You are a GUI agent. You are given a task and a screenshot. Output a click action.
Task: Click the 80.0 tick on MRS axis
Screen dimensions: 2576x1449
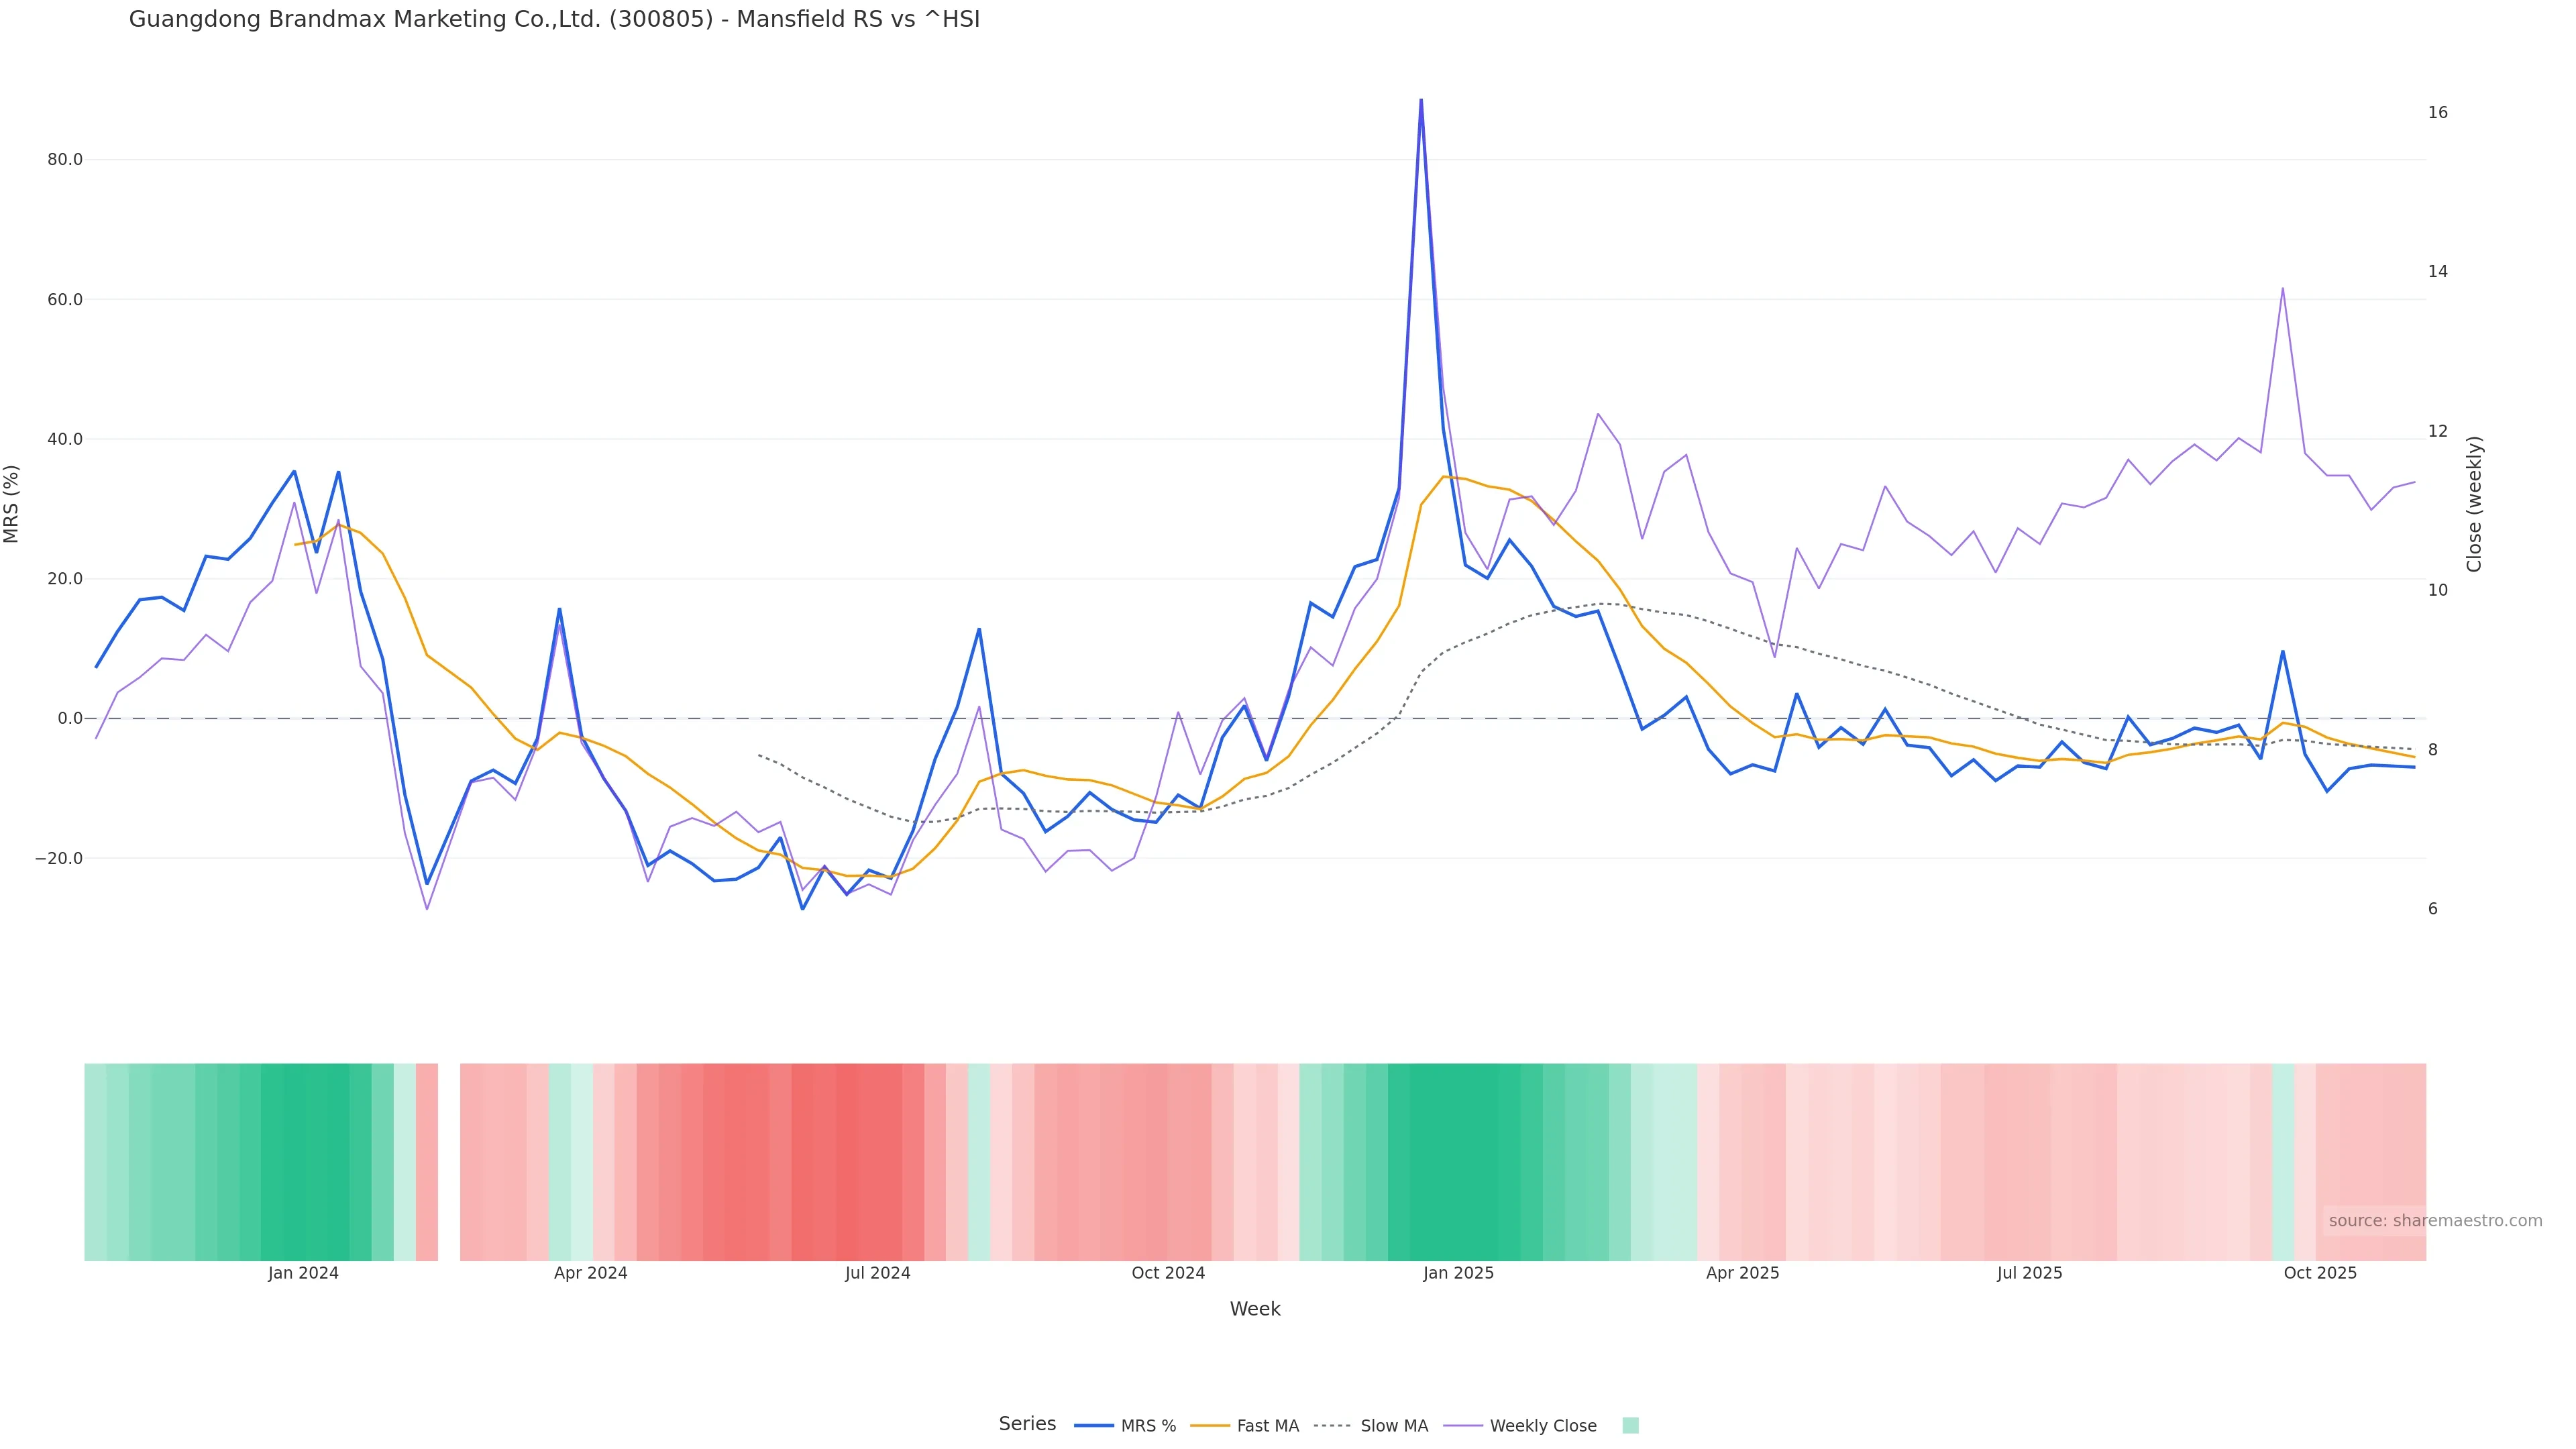tap(65, 160)
